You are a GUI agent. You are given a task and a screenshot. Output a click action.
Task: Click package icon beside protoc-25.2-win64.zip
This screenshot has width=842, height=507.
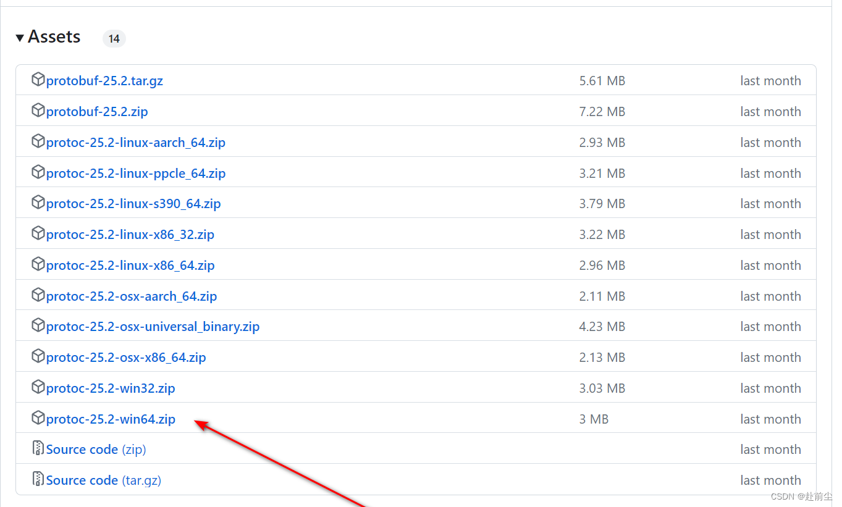38,417
